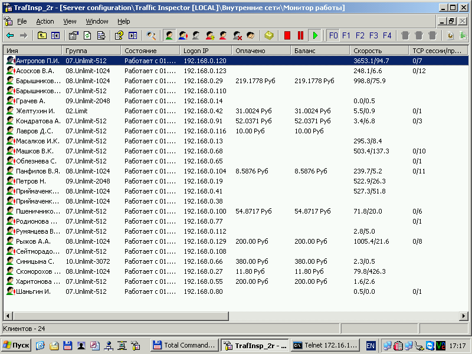Click the magnifier search icon in toolbar

(x=152, y=36)
